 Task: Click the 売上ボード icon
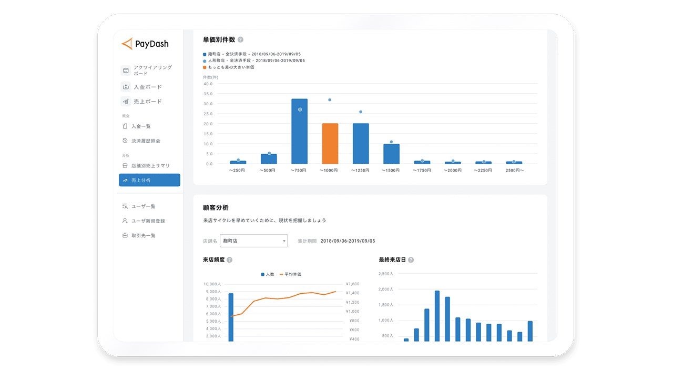coord(126,102)
